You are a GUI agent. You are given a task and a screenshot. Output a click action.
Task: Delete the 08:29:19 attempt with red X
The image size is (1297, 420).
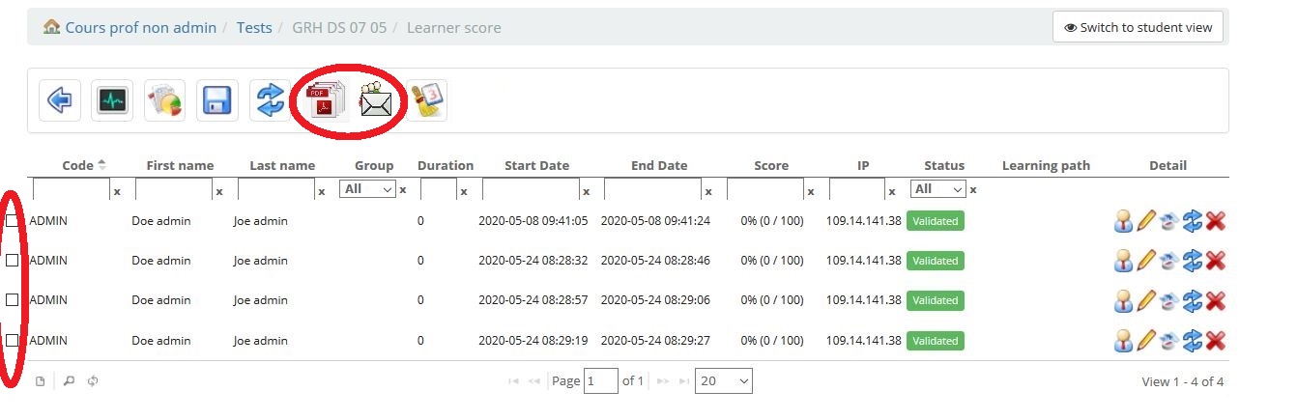tap(1216, 340)
